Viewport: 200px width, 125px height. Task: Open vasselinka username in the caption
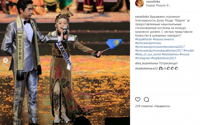(x=142, y=17)
